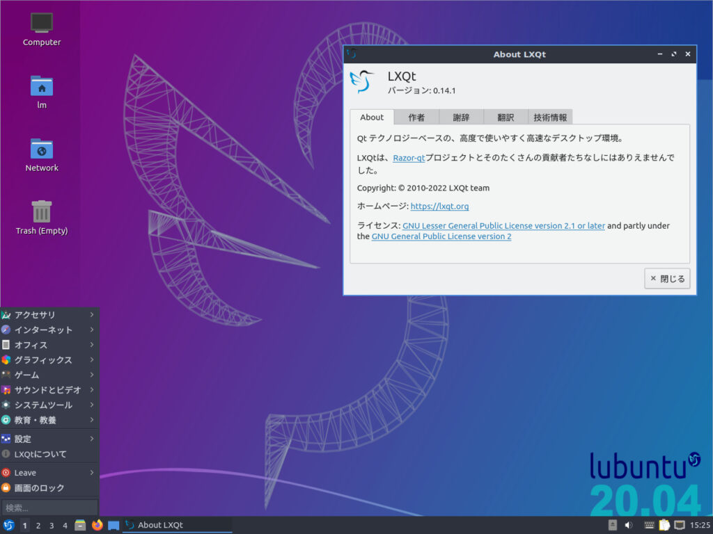The width and height of the screenshot is (713, 534).
Task: Click the 閉じる button in About LXQt
Action: pyautogui.click(x=666, y=278)
